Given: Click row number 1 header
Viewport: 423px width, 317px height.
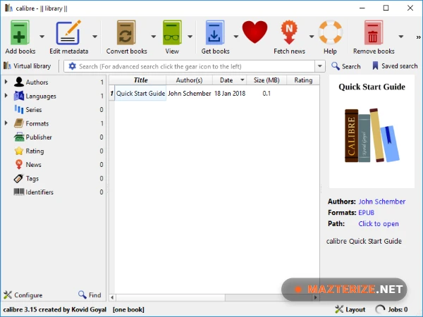Looking at the screenshot, I should point(111,93).
